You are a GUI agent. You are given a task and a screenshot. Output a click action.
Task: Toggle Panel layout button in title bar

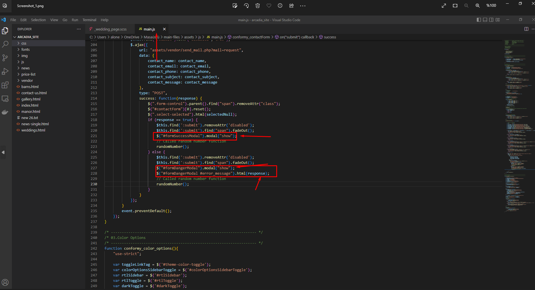pyautogui.click(x=485, y=20)
